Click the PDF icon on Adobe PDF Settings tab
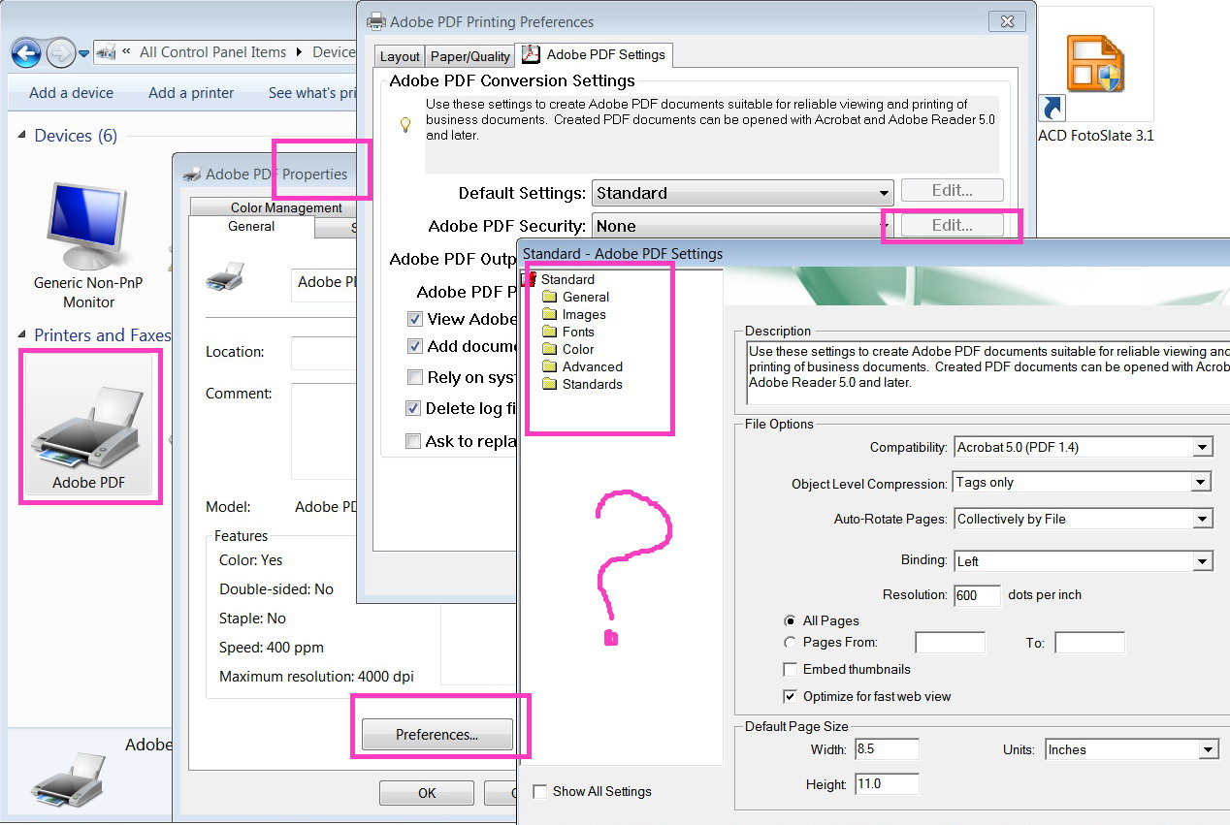The width and height of the screenshot is (1230, 825). pos(531,54)
